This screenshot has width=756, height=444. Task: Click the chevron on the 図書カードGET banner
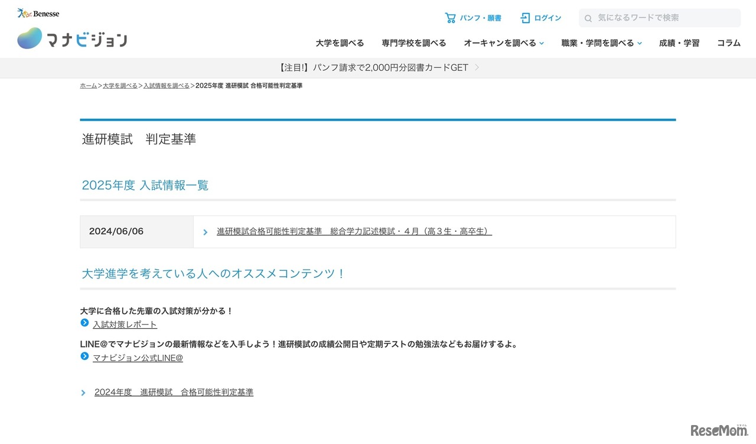(476, 67)
